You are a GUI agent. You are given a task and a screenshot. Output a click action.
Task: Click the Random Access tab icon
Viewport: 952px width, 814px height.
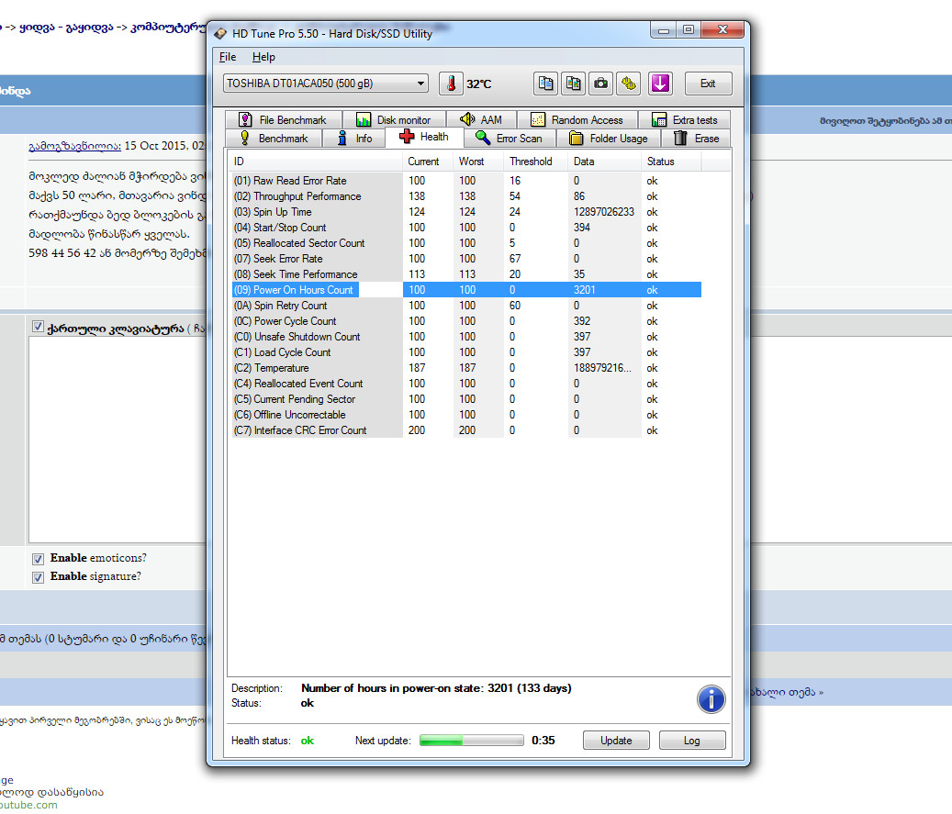click(537, 119)
